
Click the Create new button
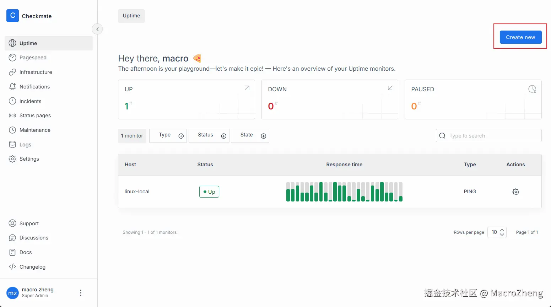pos(520,37)
